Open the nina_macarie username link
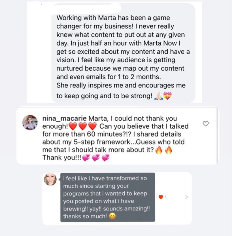 64,118
